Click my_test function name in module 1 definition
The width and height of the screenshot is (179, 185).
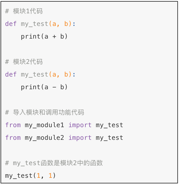click(35, 24)
